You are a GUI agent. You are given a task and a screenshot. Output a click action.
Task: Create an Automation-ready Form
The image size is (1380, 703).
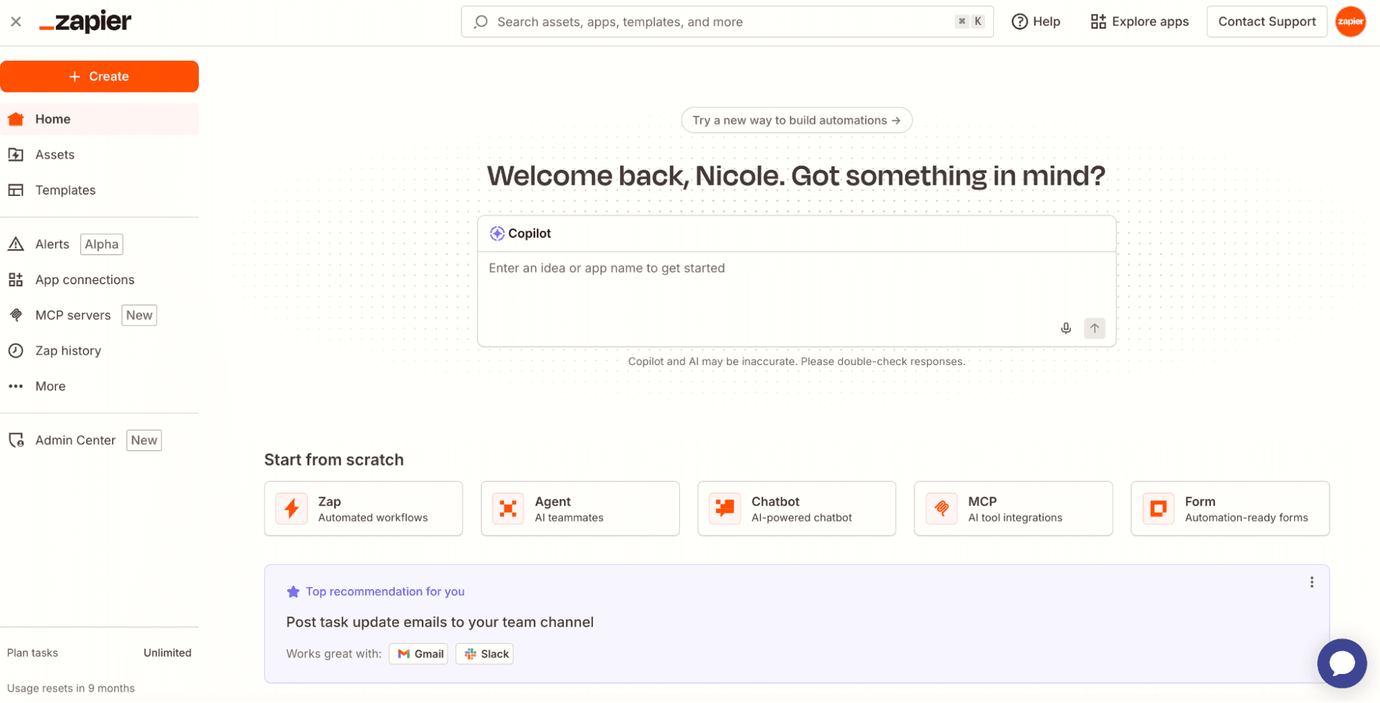click(x=1230, y=508)
